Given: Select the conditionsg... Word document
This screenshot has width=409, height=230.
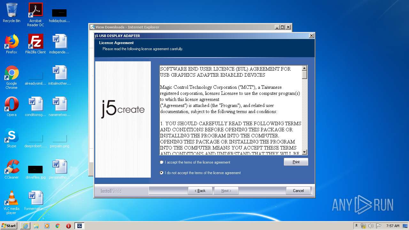Looking at the screenshot, I should [35, 106].
